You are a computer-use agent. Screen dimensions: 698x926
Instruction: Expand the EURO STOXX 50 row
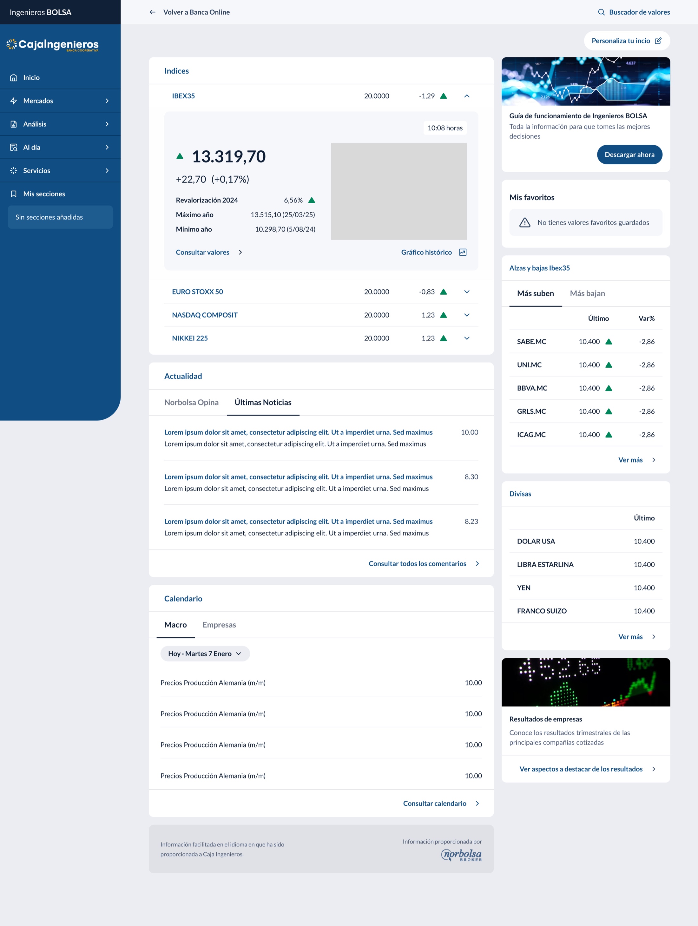coord(467,292)
